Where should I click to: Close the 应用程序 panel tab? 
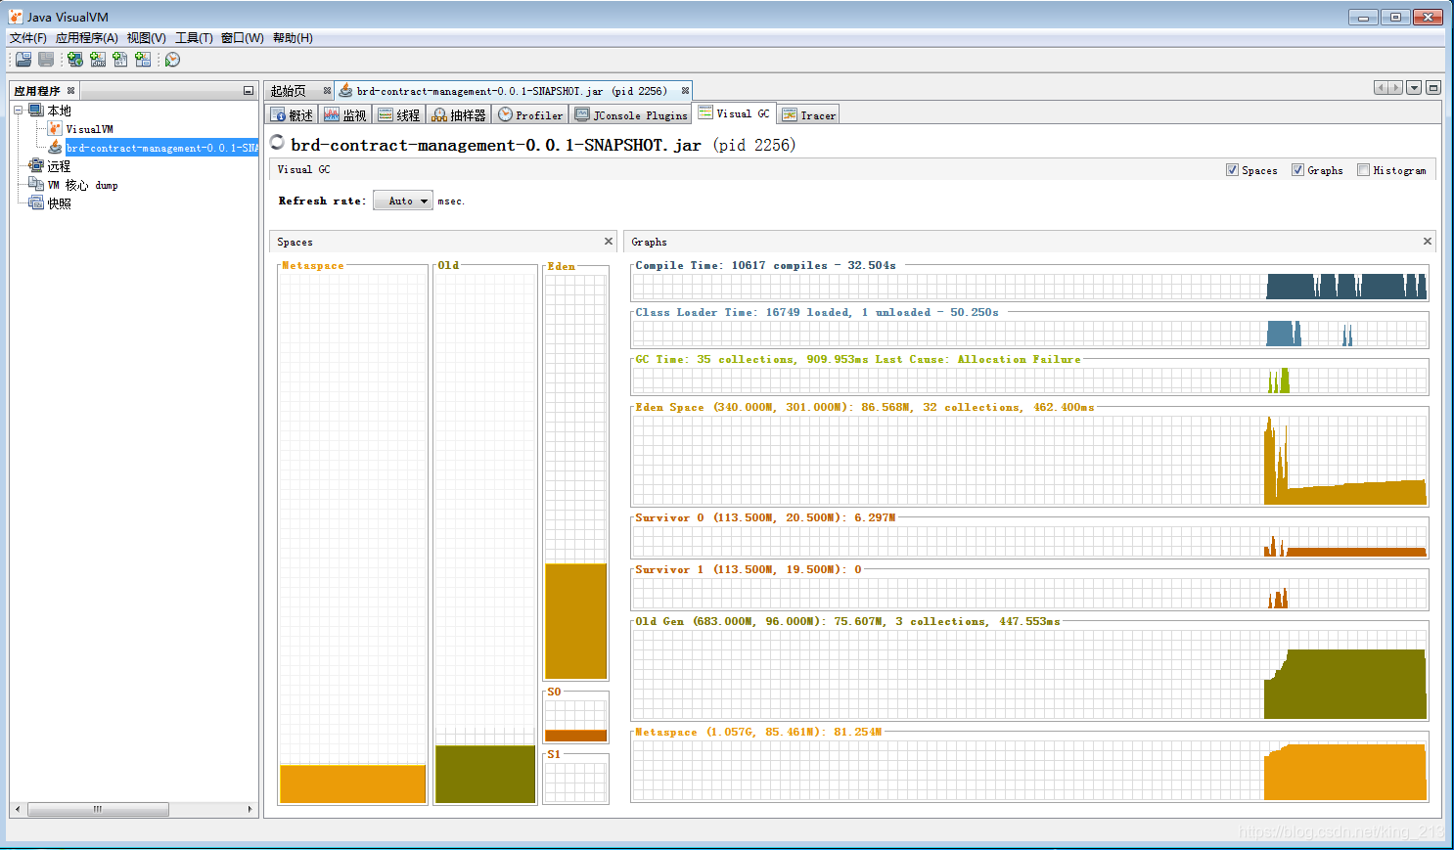70,90
